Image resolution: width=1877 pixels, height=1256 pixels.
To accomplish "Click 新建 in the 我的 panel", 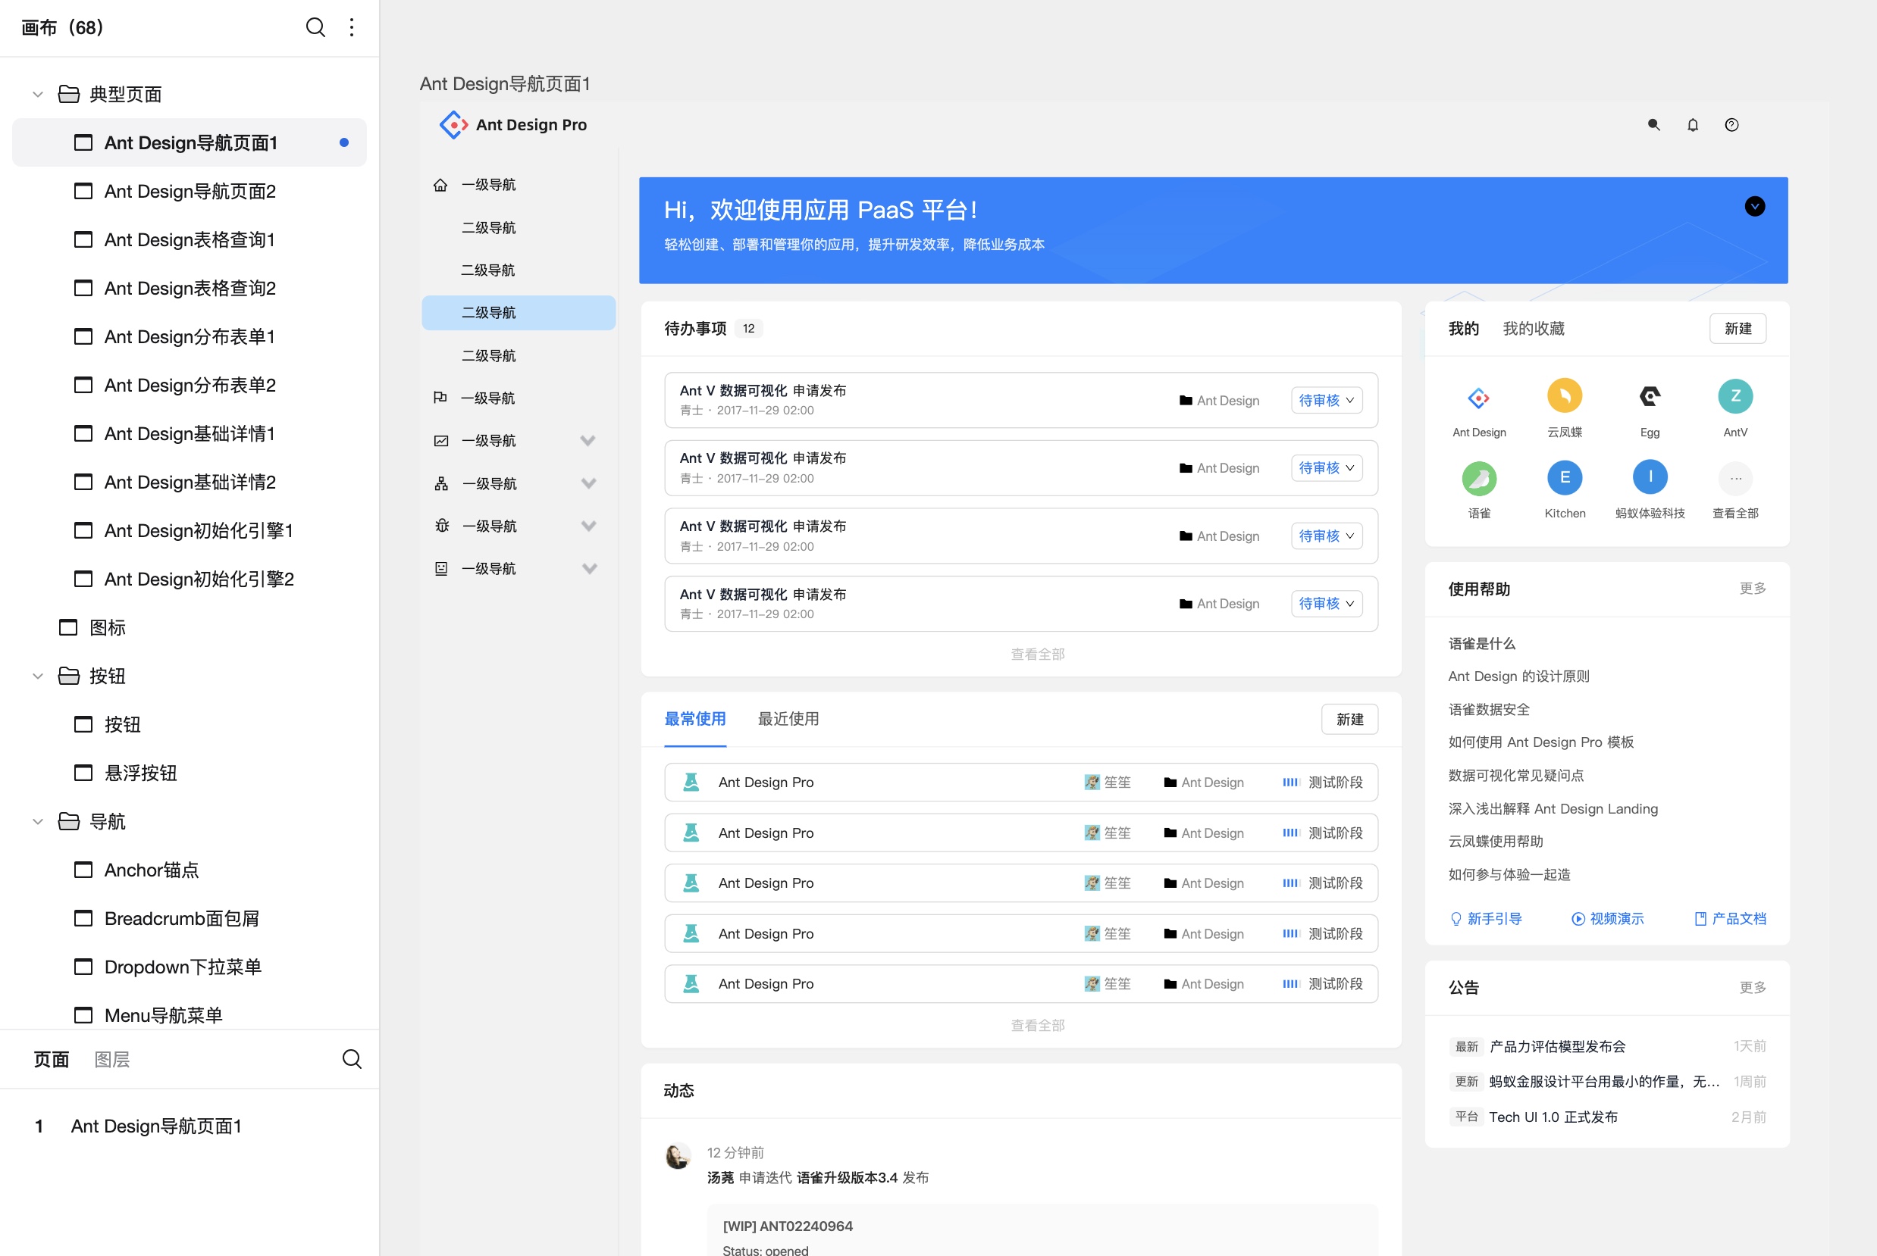I will click(1738, 329).
